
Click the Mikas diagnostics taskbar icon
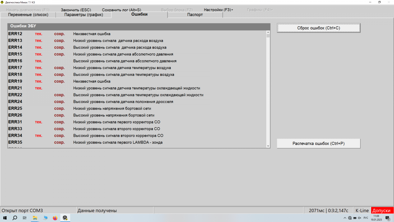65,218
